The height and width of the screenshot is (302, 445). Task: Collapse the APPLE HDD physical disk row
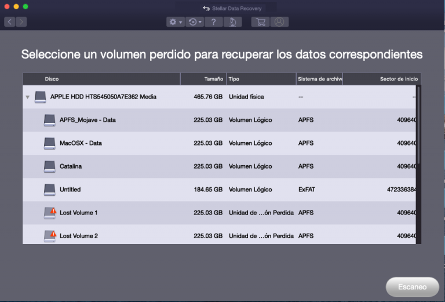[28, 97]
